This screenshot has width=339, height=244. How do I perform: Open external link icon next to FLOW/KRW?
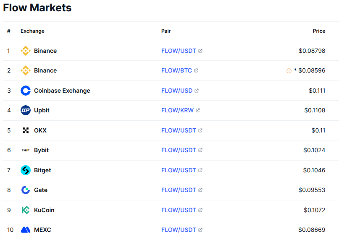coord(198,110)
